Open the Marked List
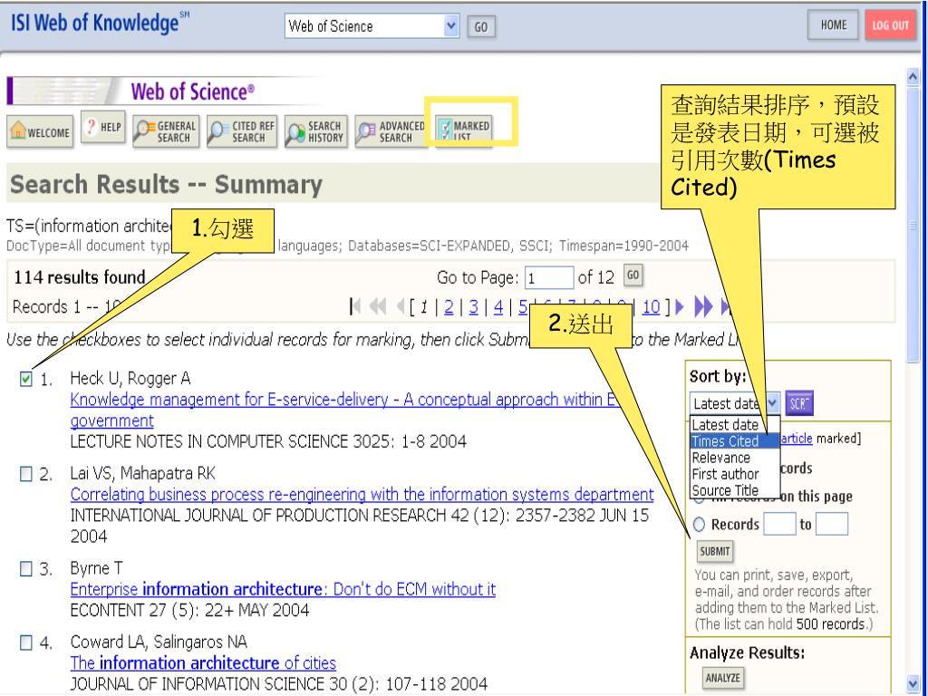The height and width of the screenshot is (696, 928). (464, 130)
